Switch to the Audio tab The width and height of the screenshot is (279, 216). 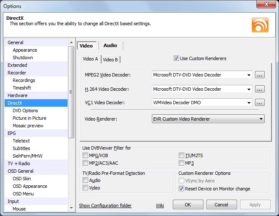(x=110, y=45)
